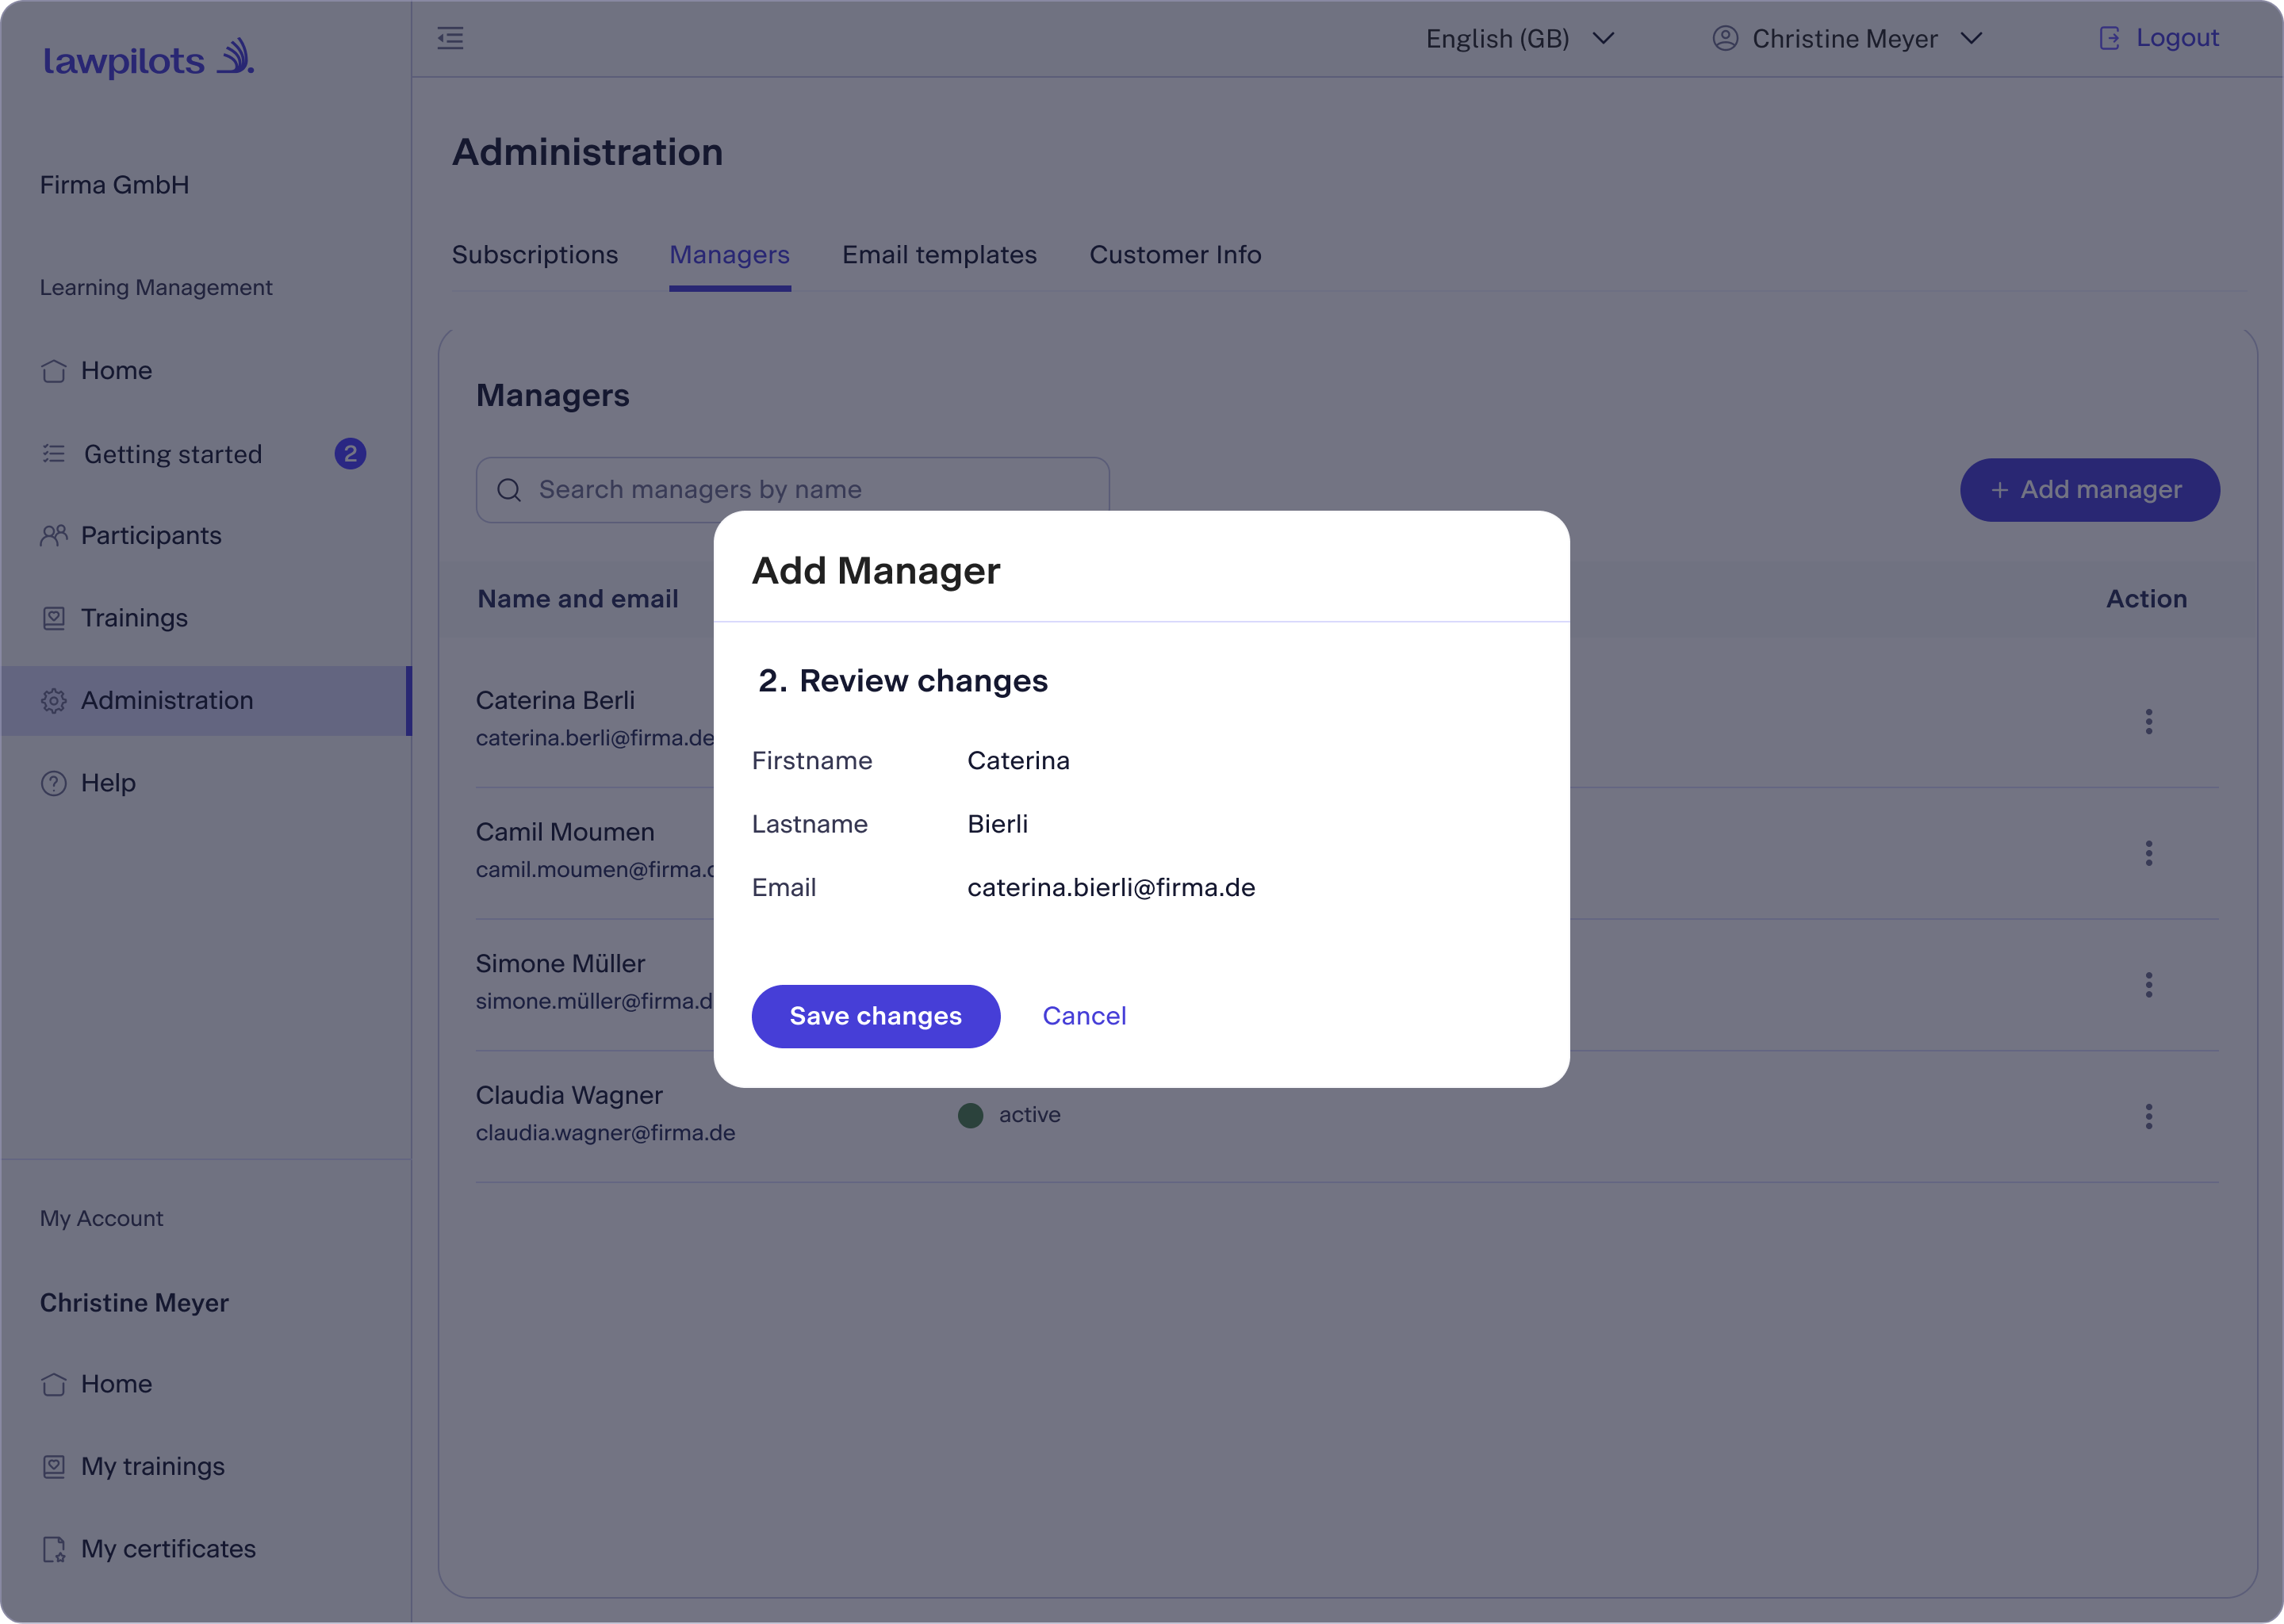This screenshot has width=2284, height=1624.
Task: Click the caterina.bierli@firma.de email value
Action: [1111, 888]
